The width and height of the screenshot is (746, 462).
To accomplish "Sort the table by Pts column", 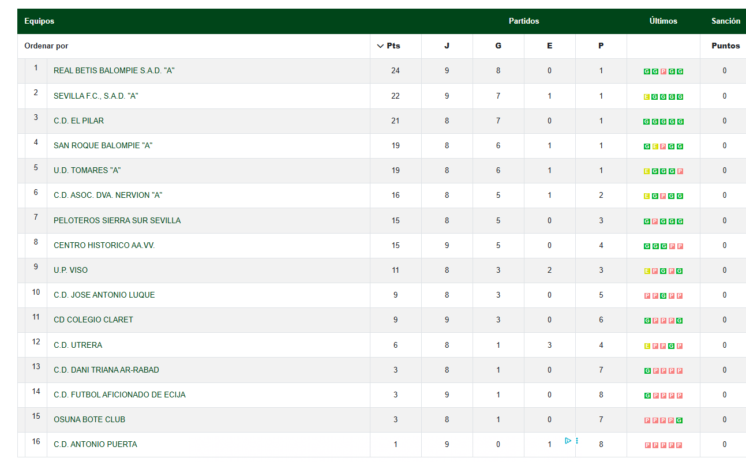I will [393, 46].
